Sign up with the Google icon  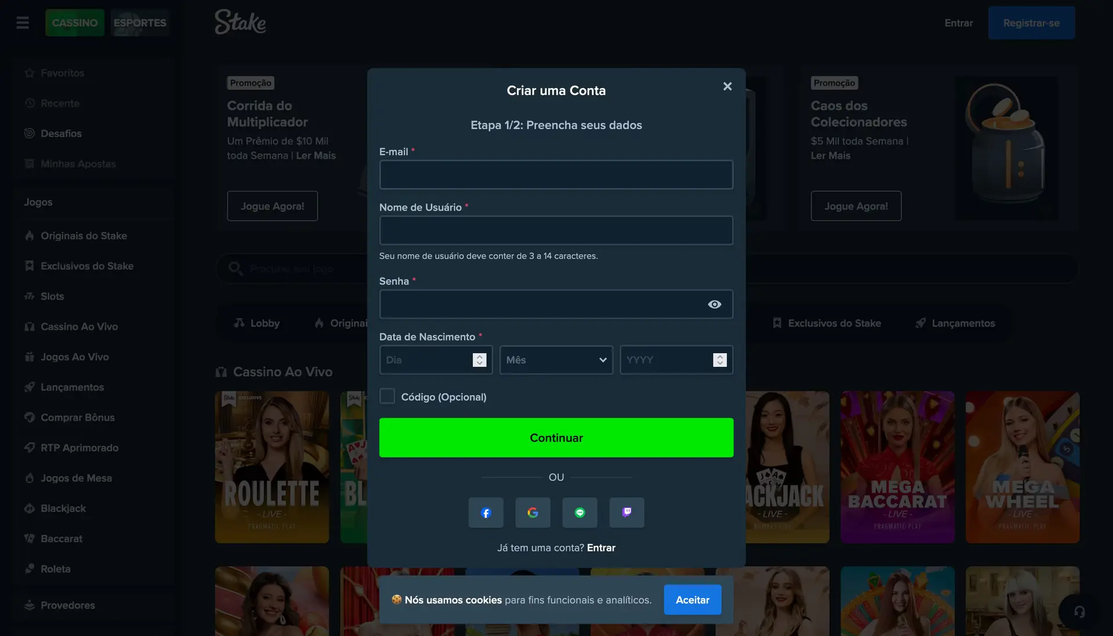pos(533,513)
